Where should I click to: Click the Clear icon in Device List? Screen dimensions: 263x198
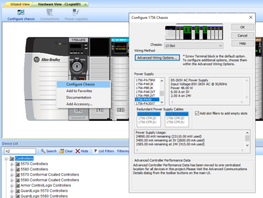coord(62,151)
